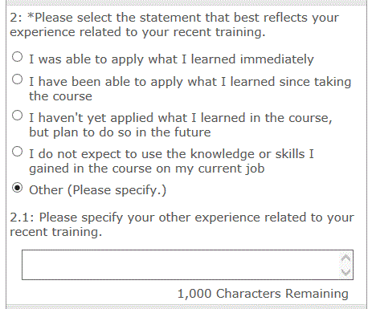Click the 'I do not expect to use' label text
This screenshot has width=372, height=309.
171,161
